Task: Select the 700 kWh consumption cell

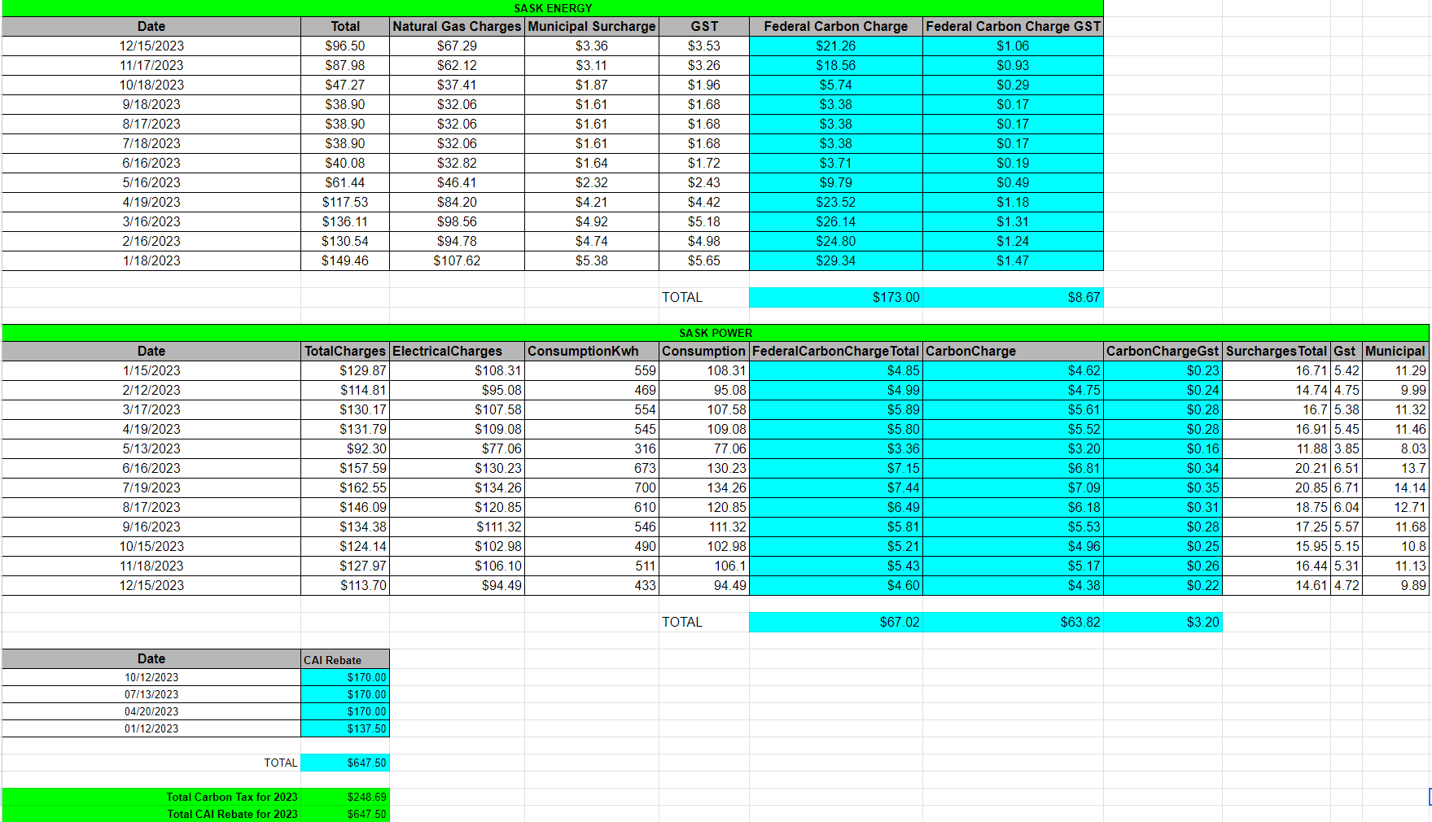Action: 592,488
